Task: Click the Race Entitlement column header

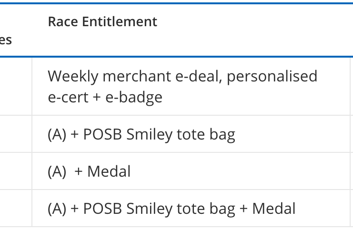Action: point(102,22)
